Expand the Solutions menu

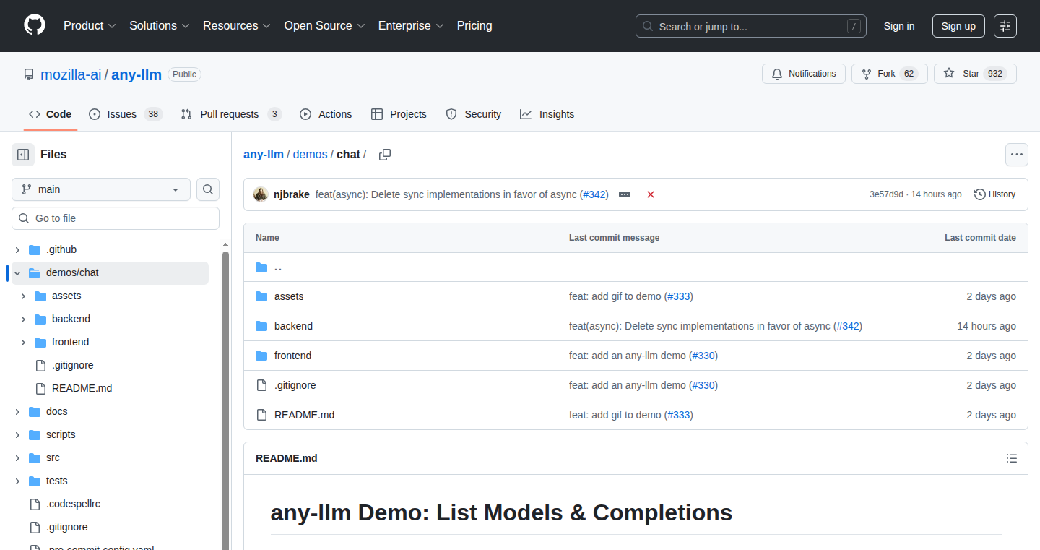tap(160, 26)
